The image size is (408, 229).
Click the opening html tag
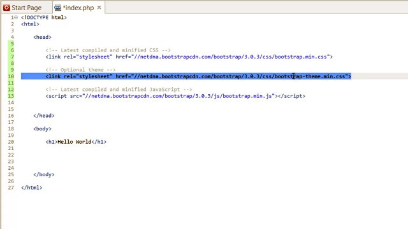(x=30, y=24)
